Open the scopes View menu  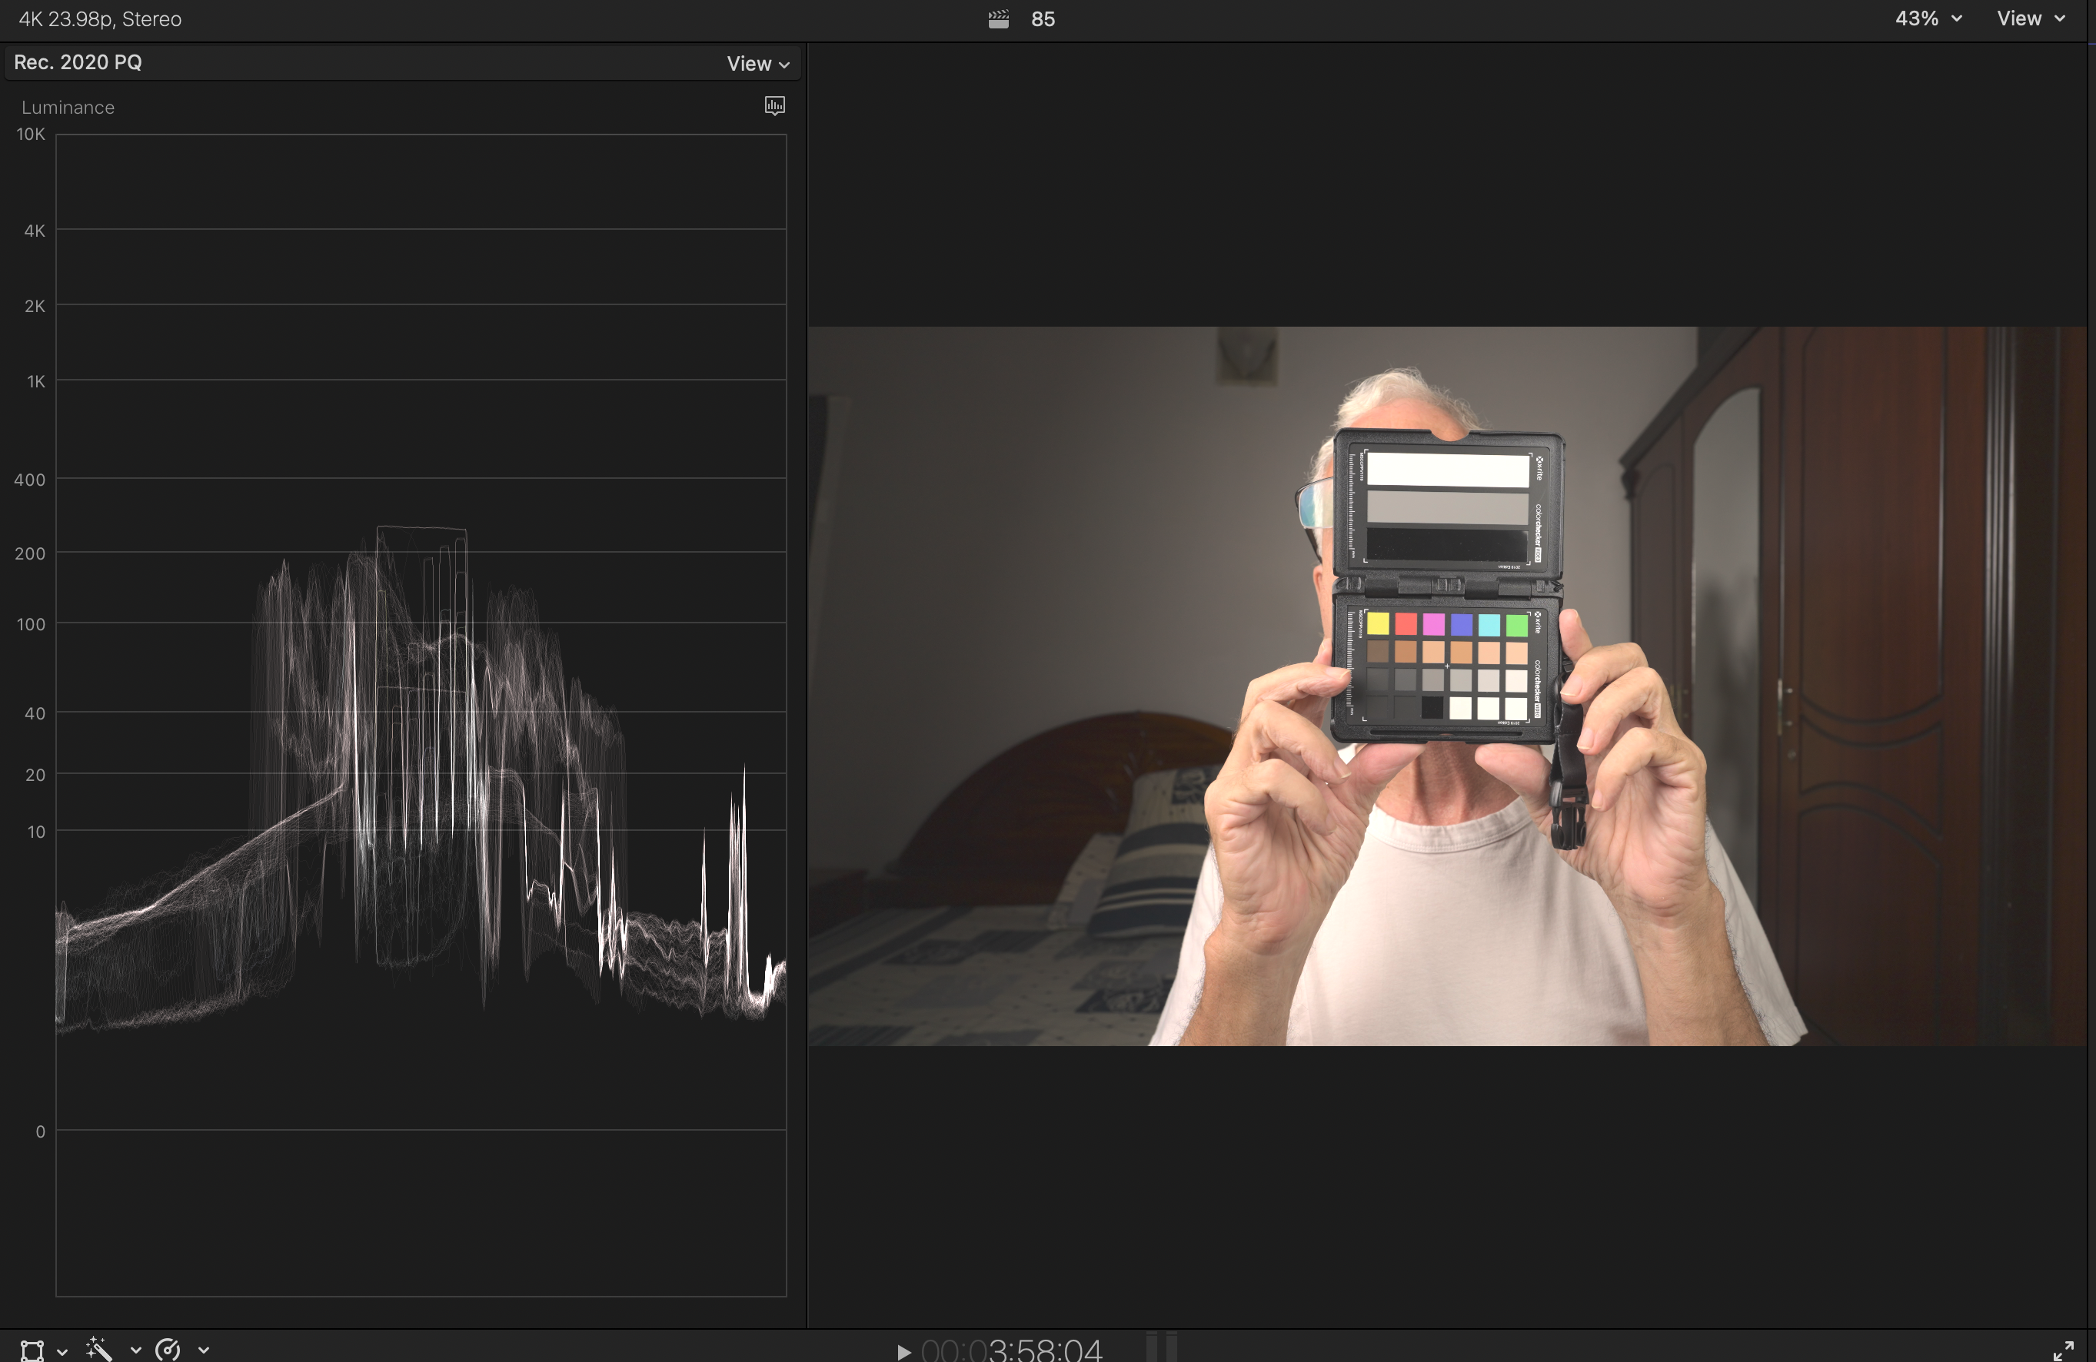(757, 63)
